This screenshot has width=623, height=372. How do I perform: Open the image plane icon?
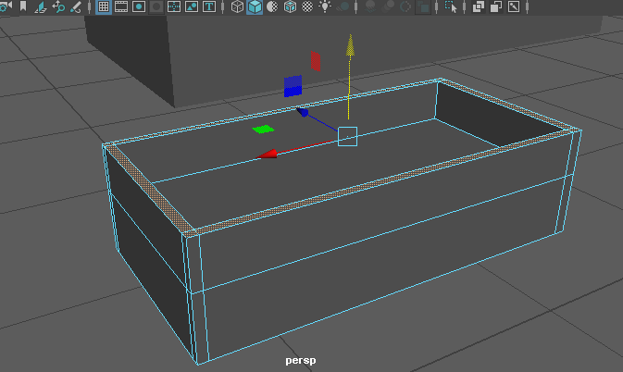pos(42,7)
